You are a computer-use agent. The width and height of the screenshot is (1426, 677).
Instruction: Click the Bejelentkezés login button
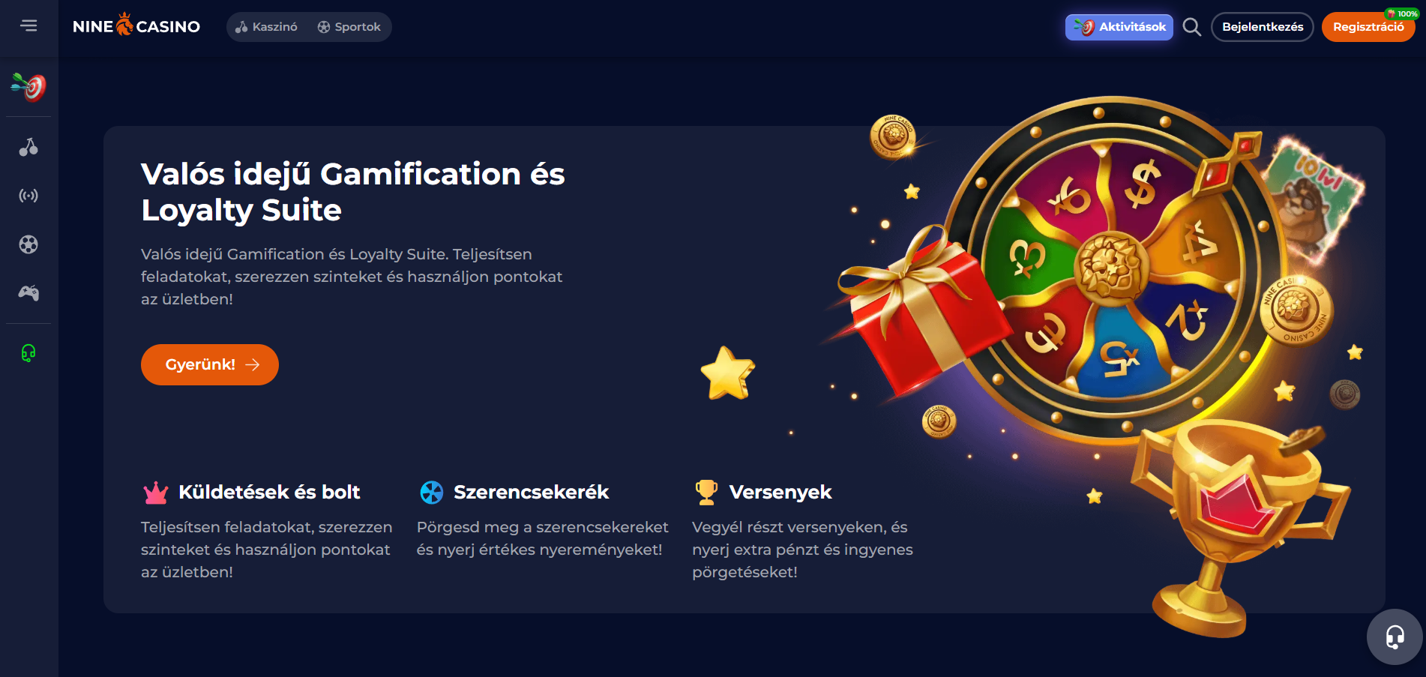tap(1263, 27)
